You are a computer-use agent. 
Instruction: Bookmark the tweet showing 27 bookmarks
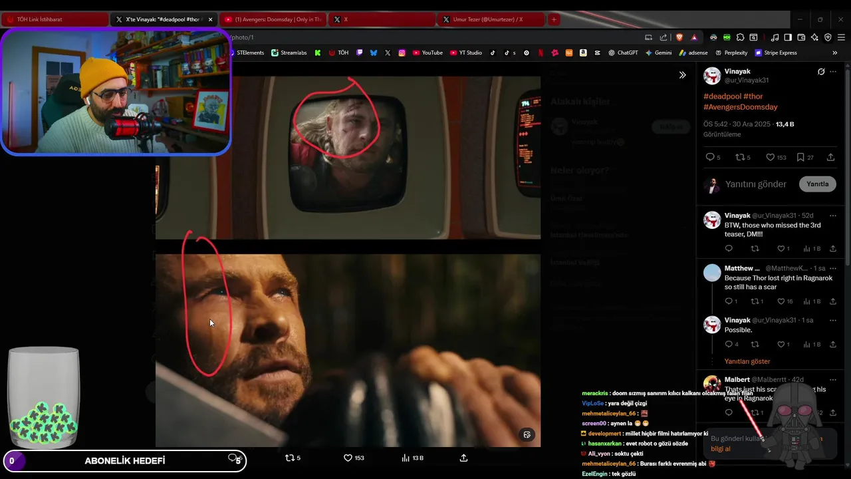tap(805, 157)
